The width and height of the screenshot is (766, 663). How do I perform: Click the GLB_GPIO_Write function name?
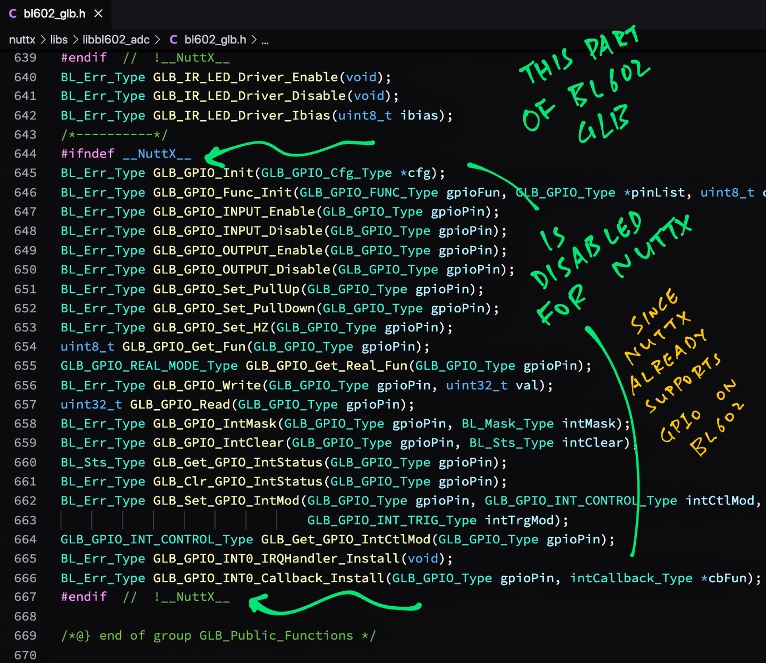pos(207,385)
